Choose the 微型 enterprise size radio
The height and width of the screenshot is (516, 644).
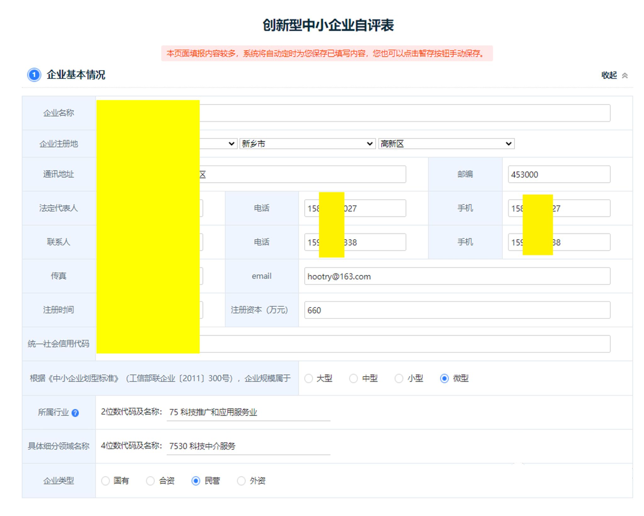tap(444, 378)
